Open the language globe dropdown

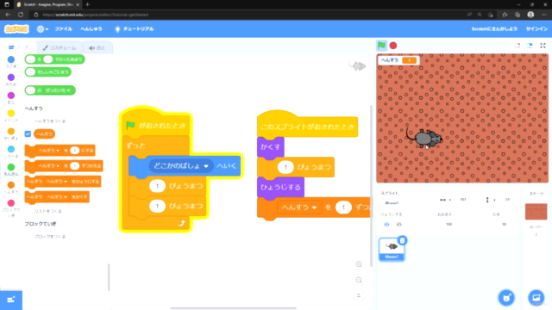click(42, 28)
